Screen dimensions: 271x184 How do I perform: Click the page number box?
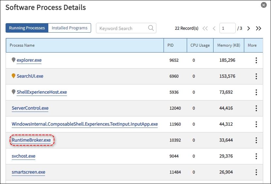(227, 28)
